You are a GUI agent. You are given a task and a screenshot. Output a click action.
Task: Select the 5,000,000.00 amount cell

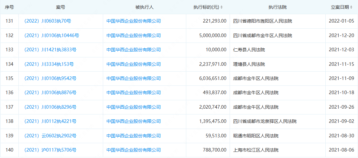pos(213,35)
